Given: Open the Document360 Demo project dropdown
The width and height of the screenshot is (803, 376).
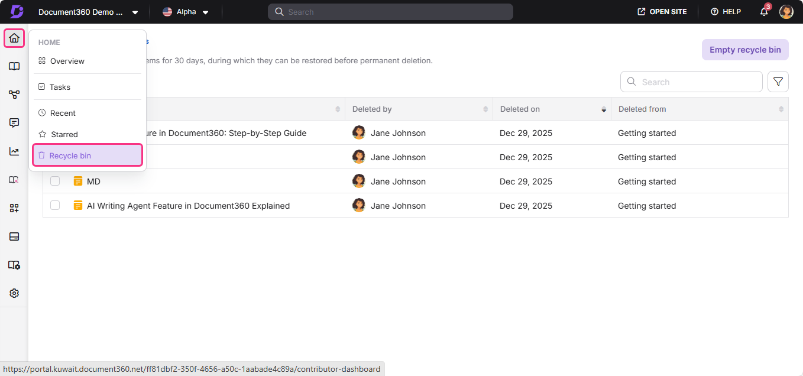Looking at the screenshot, I should pyautogui.click(x=88, y=12).
